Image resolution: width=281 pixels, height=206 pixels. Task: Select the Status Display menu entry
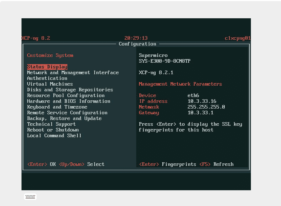47,67
